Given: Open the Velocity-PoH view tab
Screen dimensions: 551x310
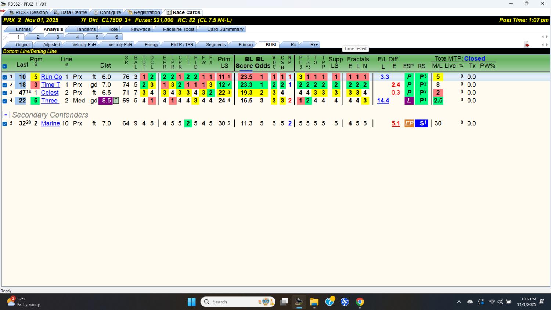Looking at the screenshot, I should 84,45.
